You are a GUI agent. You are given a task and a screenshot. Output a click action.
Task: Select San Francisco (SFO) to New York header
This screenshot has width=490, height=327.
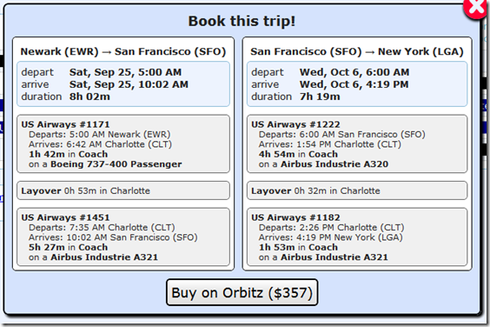click(x=357, y=51)
